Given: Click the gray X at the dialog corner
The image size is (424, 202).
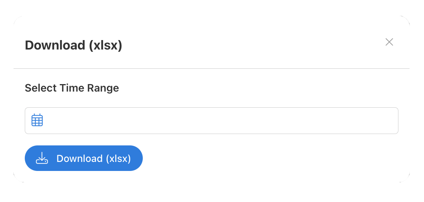Looking at the screenshot, I should click(389, 42).
